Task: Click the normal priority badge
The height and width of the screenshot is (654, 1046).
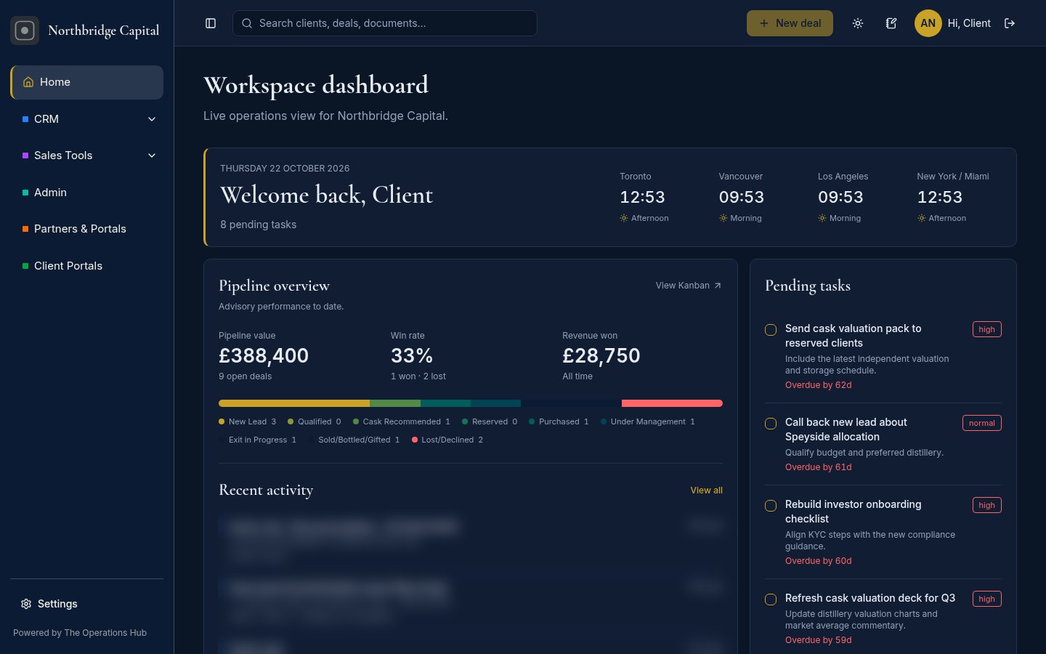Action: click(x=981, y=423)
